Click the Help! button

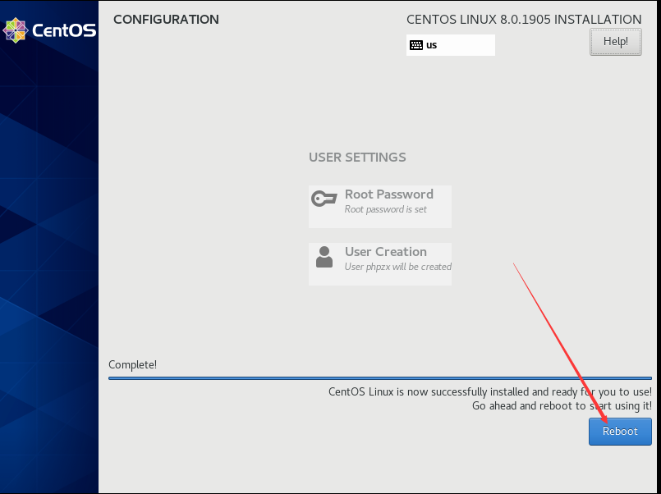[615, 41]
